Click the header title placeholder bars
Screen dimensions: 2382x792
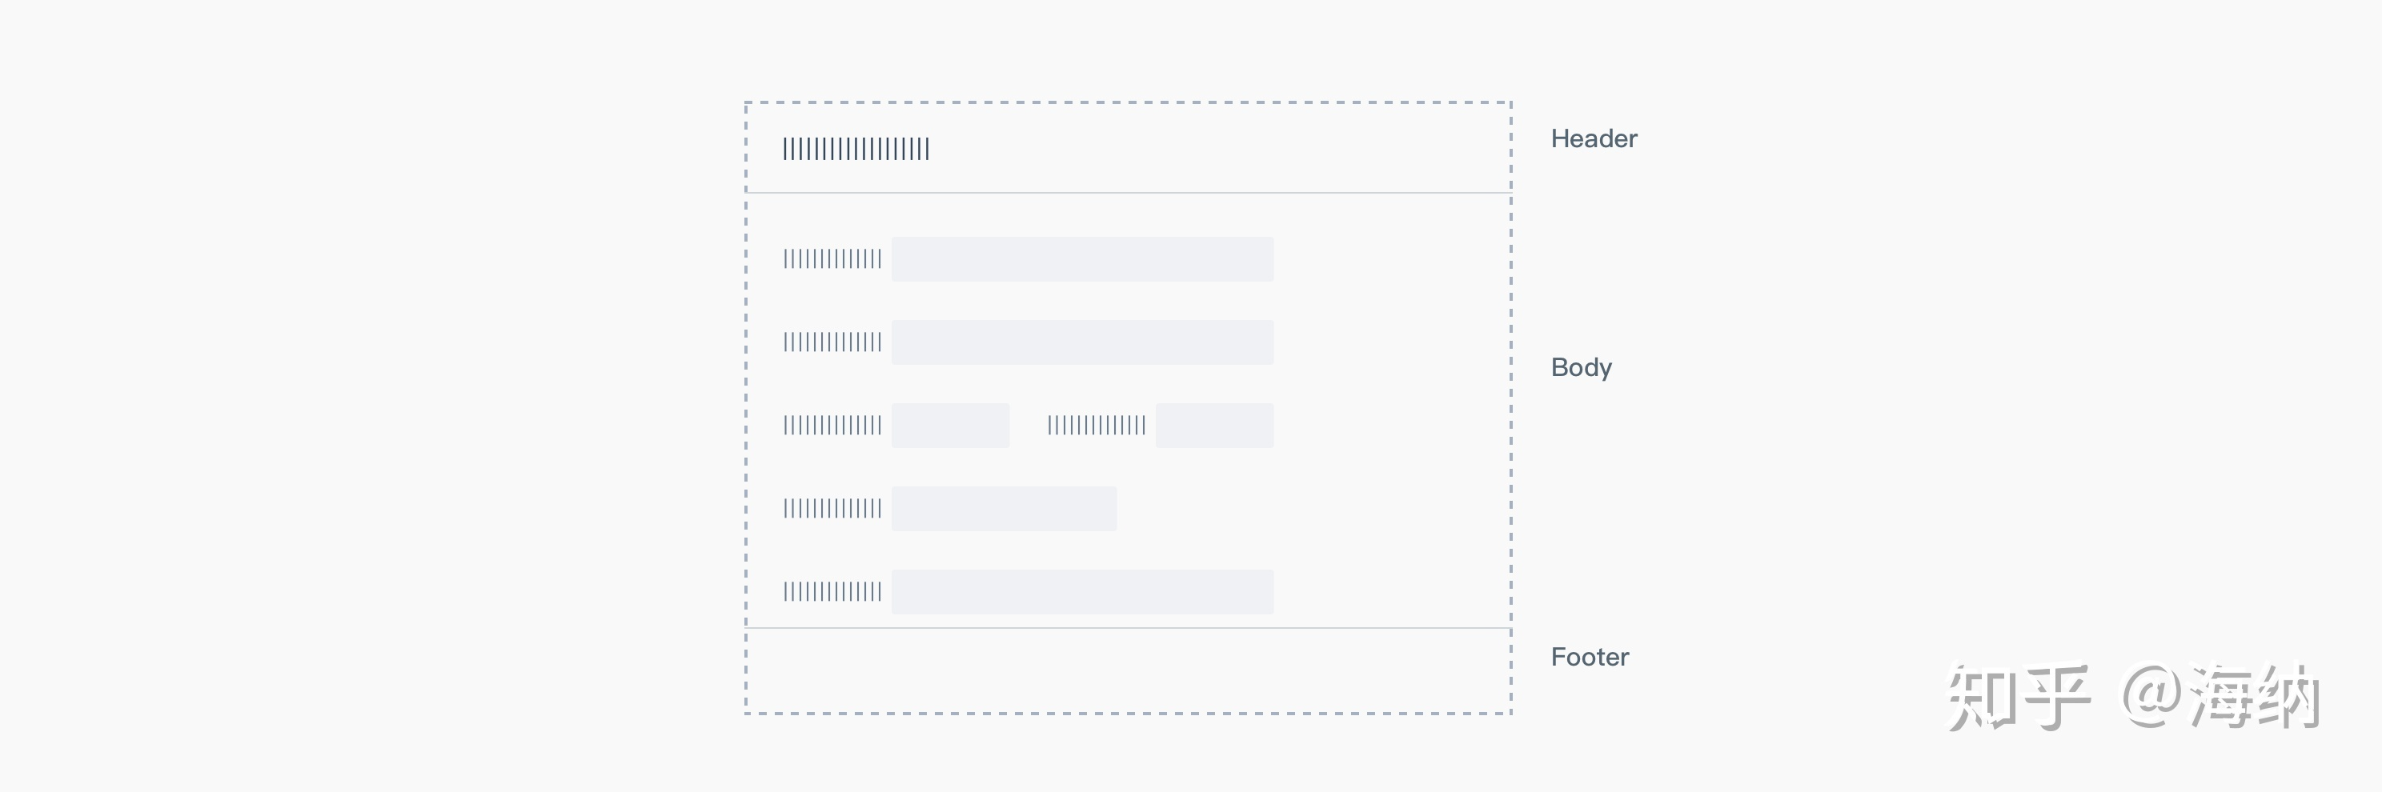856,149
